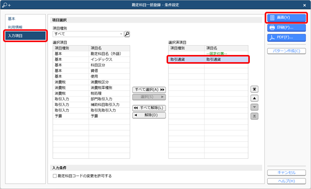Move selected item down one row
Viewport: 311px width, 189px height.
(254, 107)
